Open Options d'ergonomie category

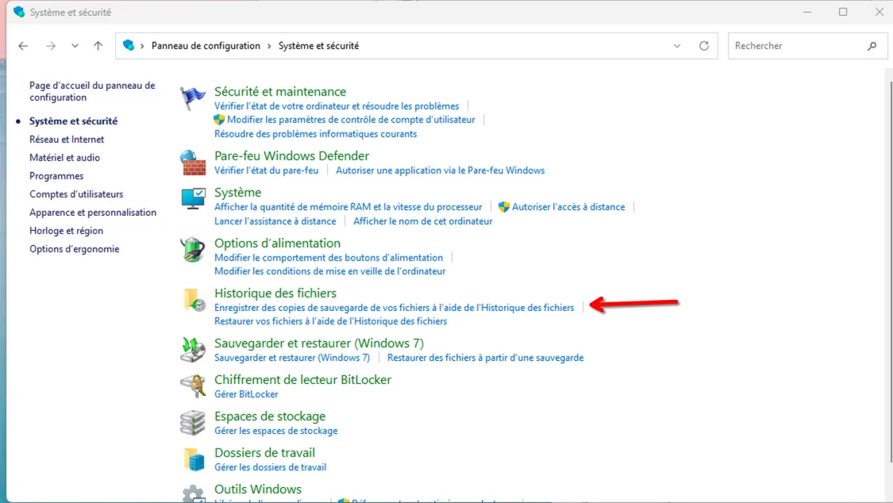(x=74, y=248)
